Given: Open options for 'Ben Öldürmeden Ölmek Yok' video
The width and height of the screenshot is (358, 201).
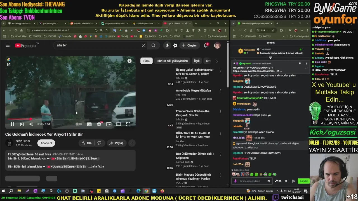Looking at the screenshot, I should pyautogui.click(x=220, y=154).
